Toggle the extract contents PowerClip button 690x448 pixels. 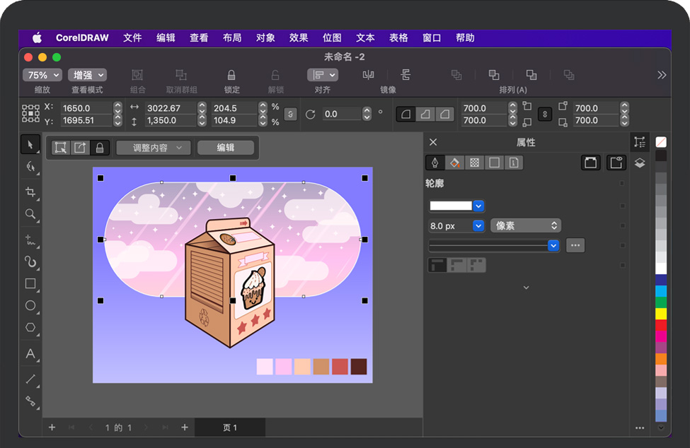[80, 148]
